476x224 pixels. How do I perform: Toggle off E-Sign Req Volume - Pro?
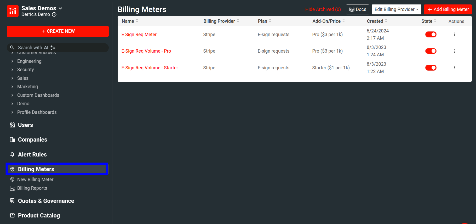(431, 51)
